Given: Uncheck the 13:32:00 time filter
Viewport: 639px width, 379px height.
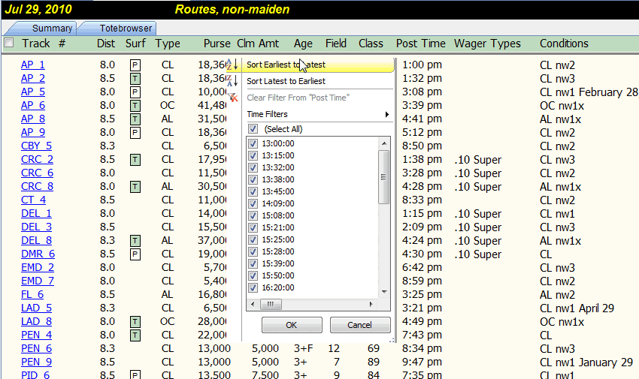Looking at the screenshot, I should 253,167.
